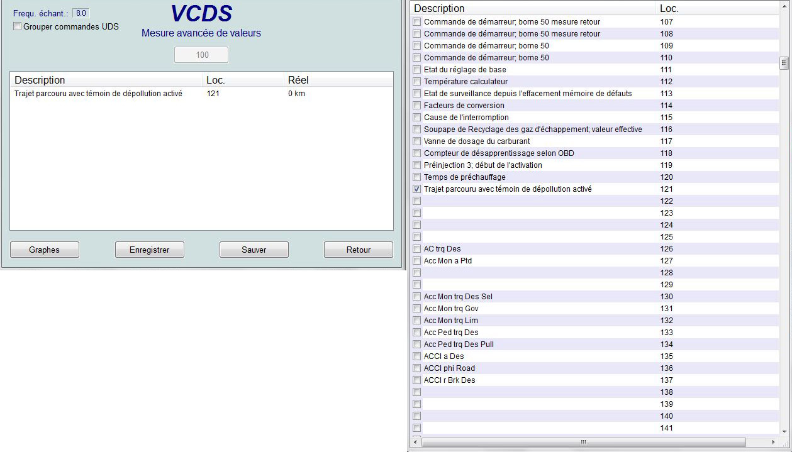Screen dimensions: 792x452
Task: Click Commande de démarreur borne 50 row at 109
Action: (x=595, y=45)
